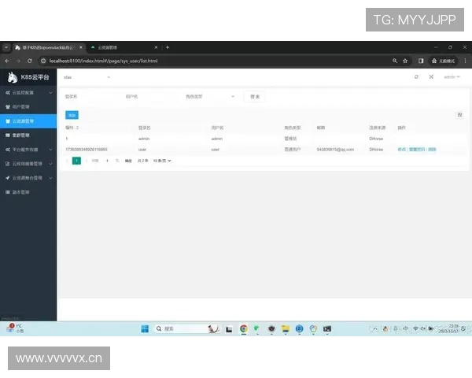The image size is (472, 378).
Task: Bookmark this page with the star icon
Action: point(405,60)
